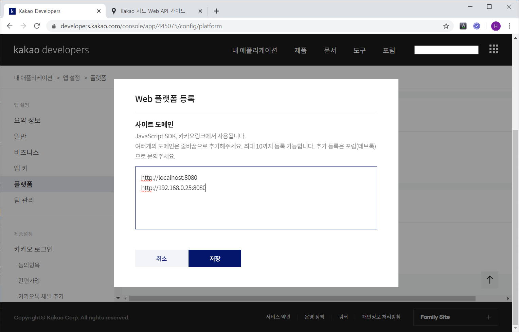Open 카카오톡 채널 추가 in the sidebar
This screenshot has height=332, width=519.
[41, 296]
